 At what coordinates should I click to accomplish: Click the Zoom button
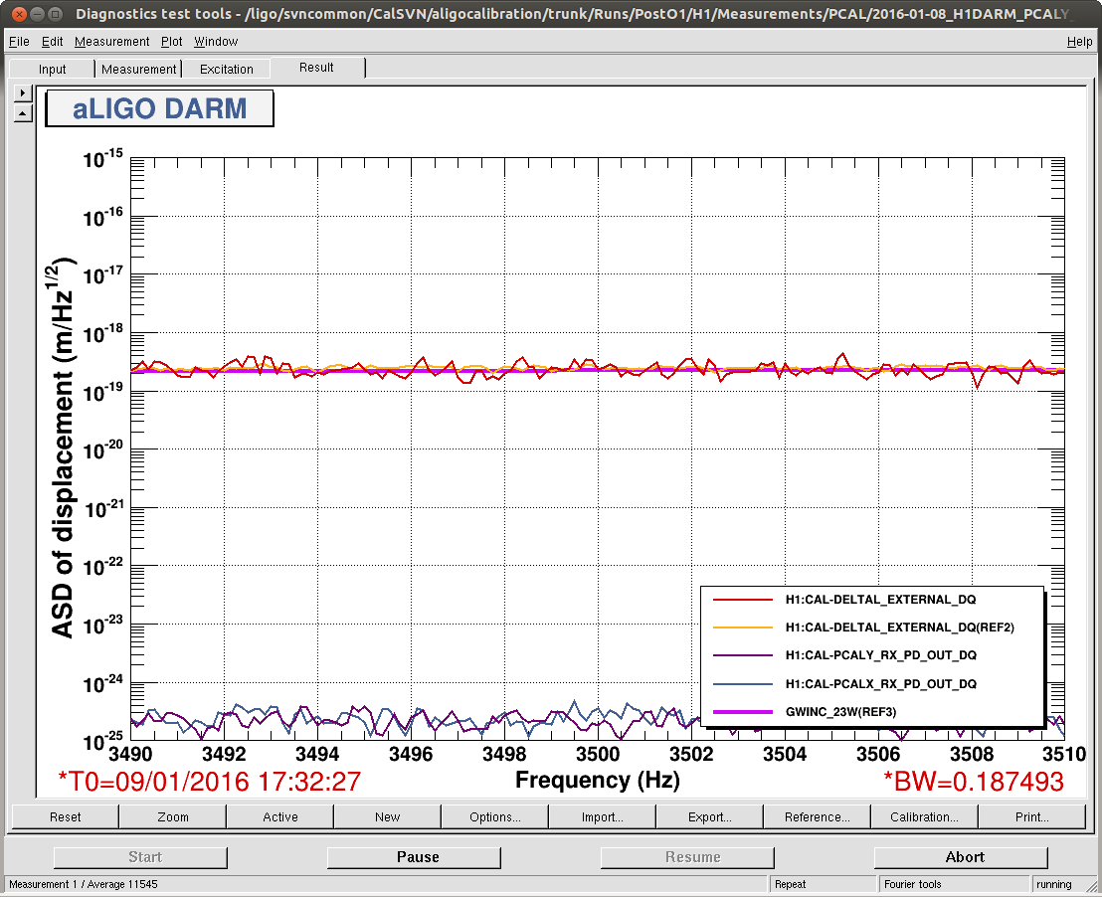click(x=173, y=816)
